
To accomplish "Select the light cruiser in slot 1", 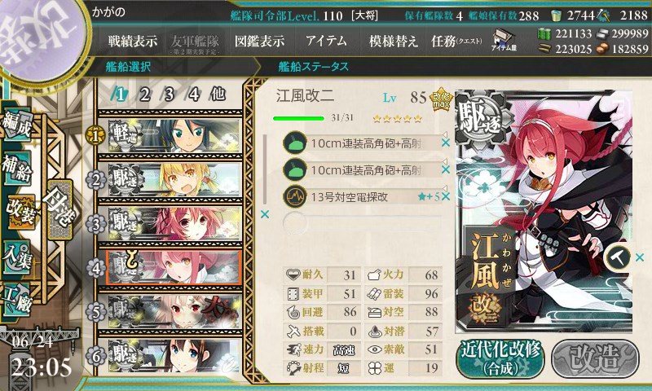I will tap(170, 135).
